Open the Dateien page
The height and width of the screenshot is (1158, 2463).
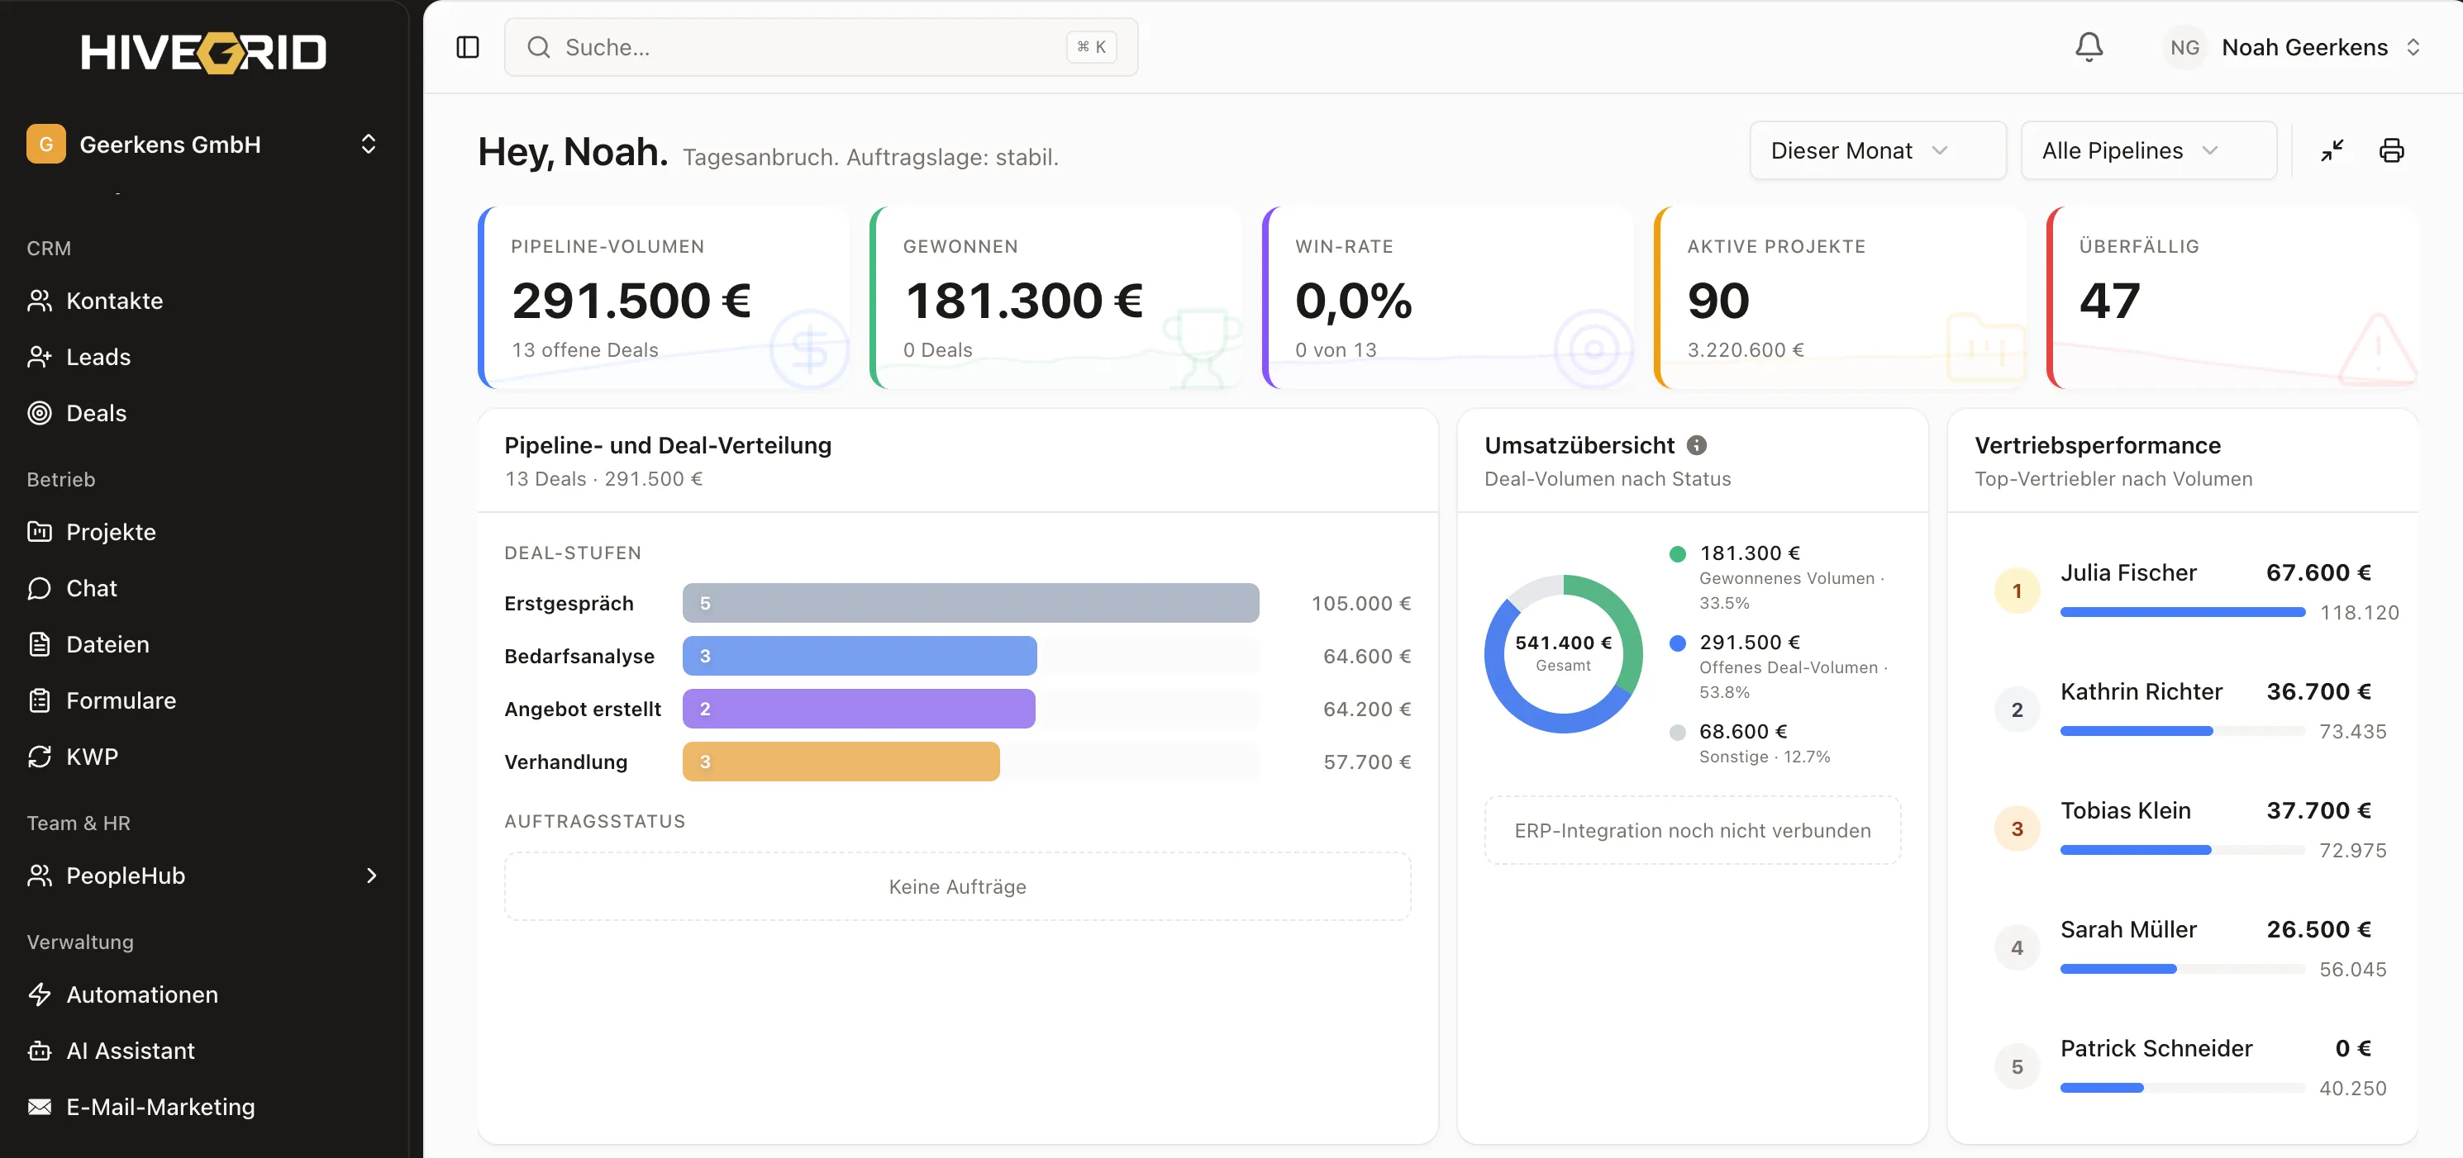tap(203, 644)
